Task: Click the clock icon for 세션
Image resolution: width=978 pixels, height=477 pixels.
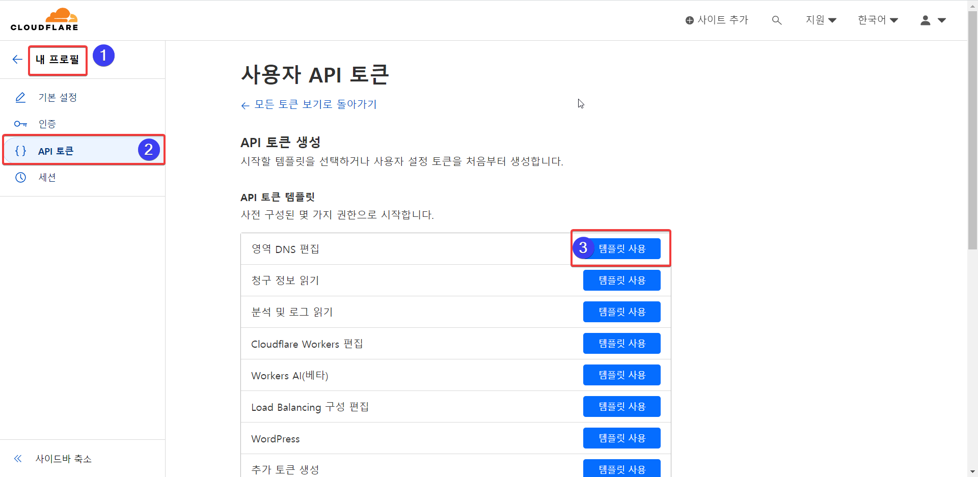Action: [x=20, y=177]
